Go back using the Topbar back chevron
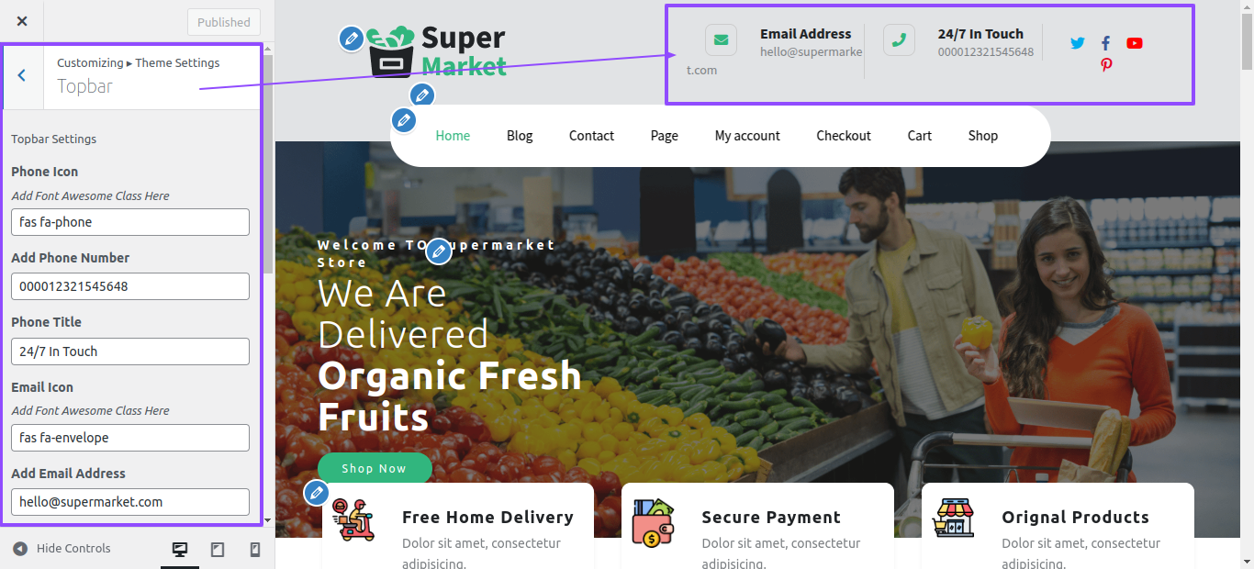This screenshot has height=569, width=1254. click(22, 75)
